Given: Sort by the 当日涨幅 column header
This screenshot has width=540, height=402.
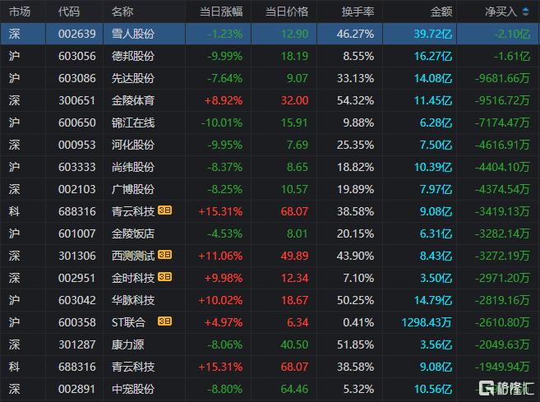Looking at the screenshot, I should (x=221, y=12).
